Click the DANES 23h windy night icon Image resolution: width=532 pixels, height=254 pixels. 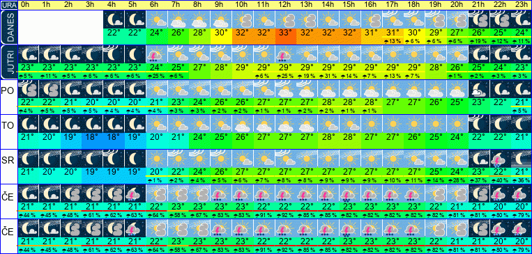pyautogui.click(x=522, y=19)
